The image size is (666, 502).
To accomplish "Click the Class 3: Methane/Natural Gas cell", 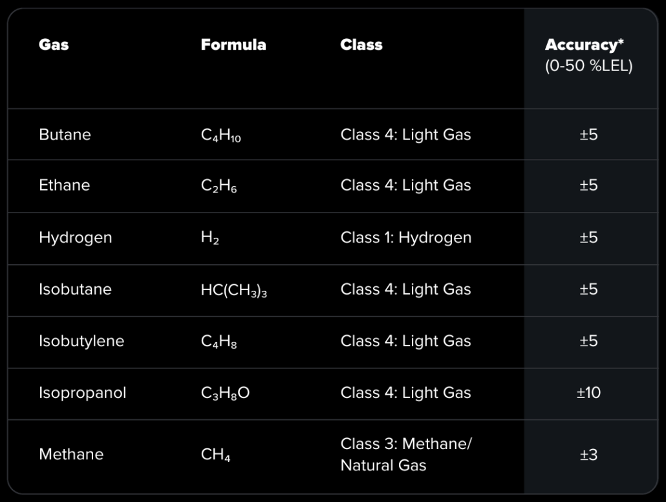I will 405,454.
